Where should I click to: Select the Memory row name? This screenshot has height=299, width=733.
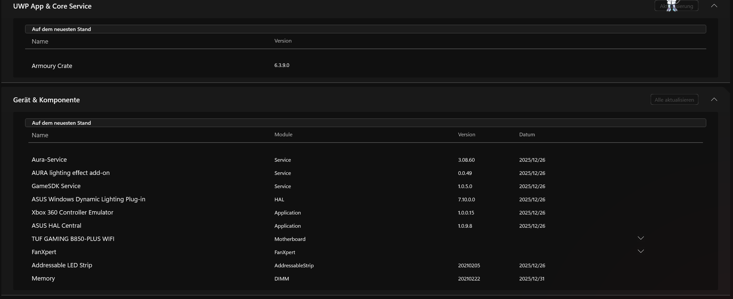43,279
